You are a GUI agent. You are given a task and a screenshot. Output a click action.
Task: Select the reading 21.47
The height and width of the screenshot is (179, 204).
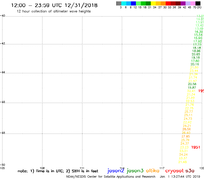point(192,81)
